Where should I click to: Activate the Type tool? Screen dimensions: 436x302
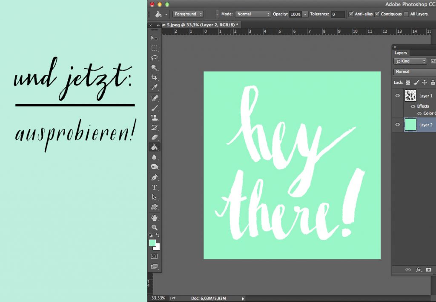coord(155,187)
